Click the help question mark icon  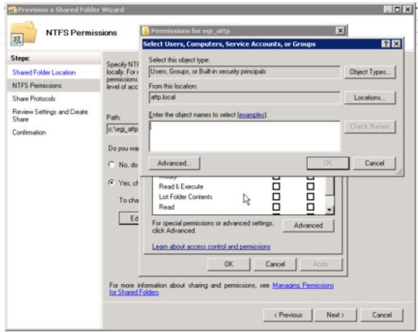pyautogui.click(x=386, y=44)
